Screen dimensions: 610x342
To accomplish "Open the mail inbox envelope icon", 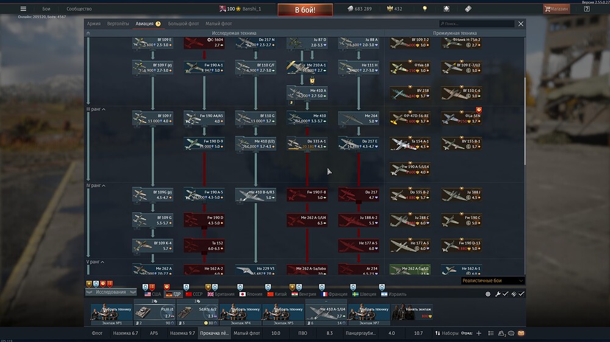I will [x=520, y=333].
